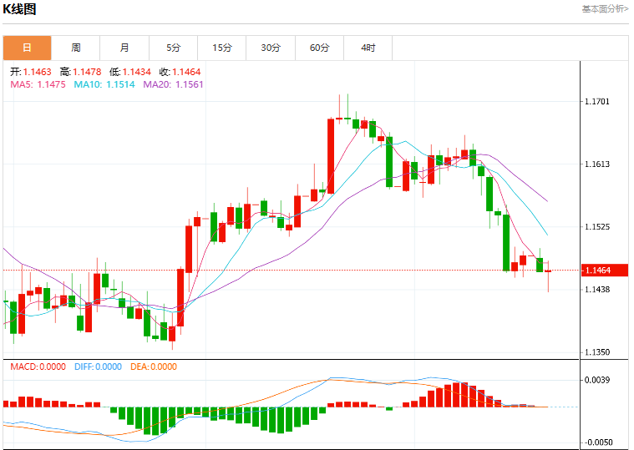Open the 15分 timeframe tab

tap(222, 48)
